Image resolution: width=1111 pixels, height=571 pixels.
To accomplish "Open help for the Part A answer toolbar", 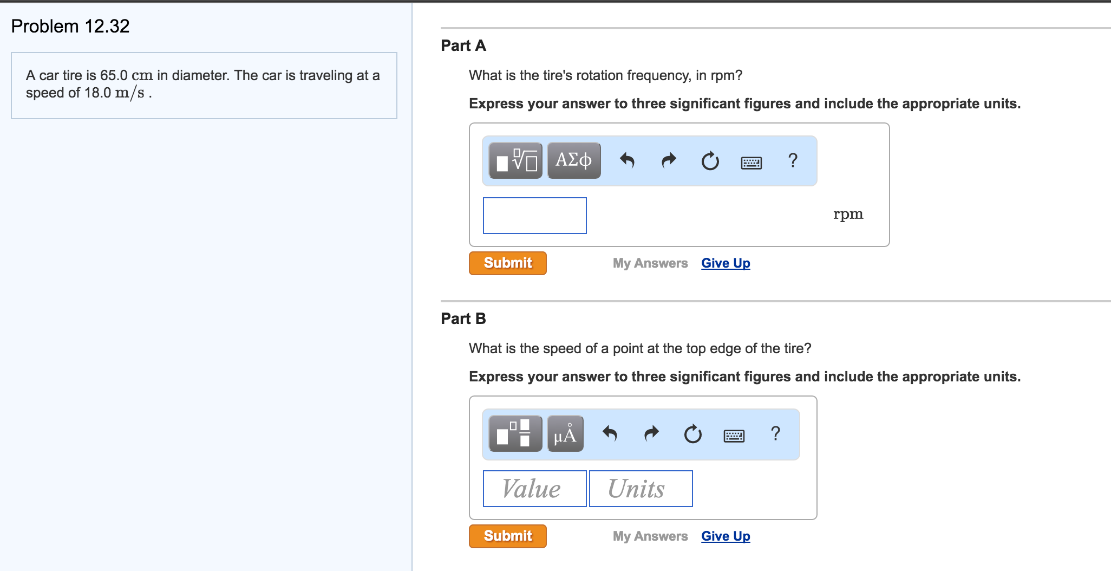I will pyautogui.click(x=793, y=160).
